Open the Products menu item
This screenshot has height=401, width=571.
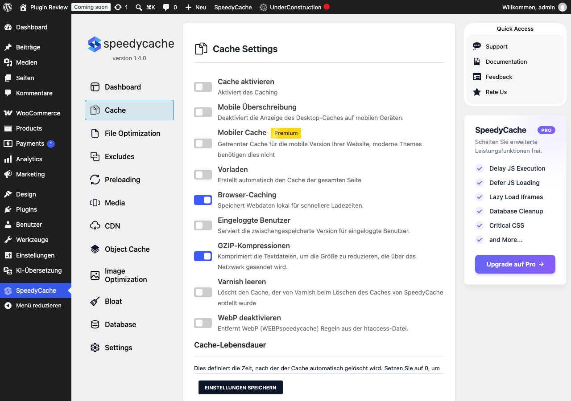pyautogui.click(x=36, y=128)
